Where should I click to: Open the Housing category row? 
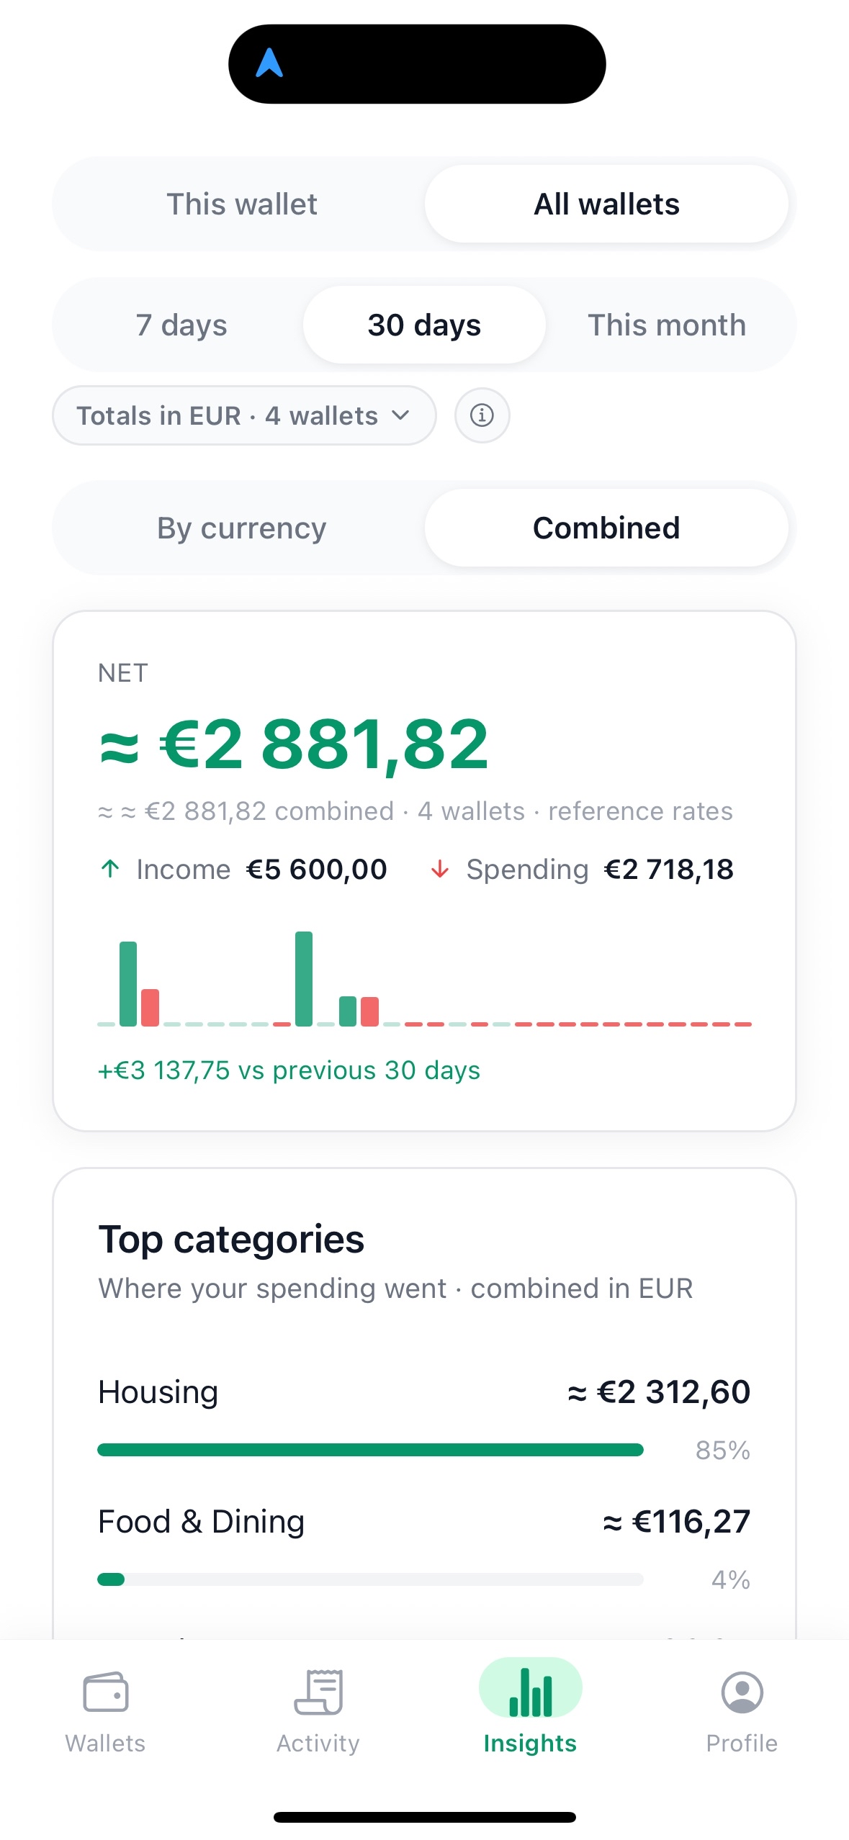[424, 1392]
